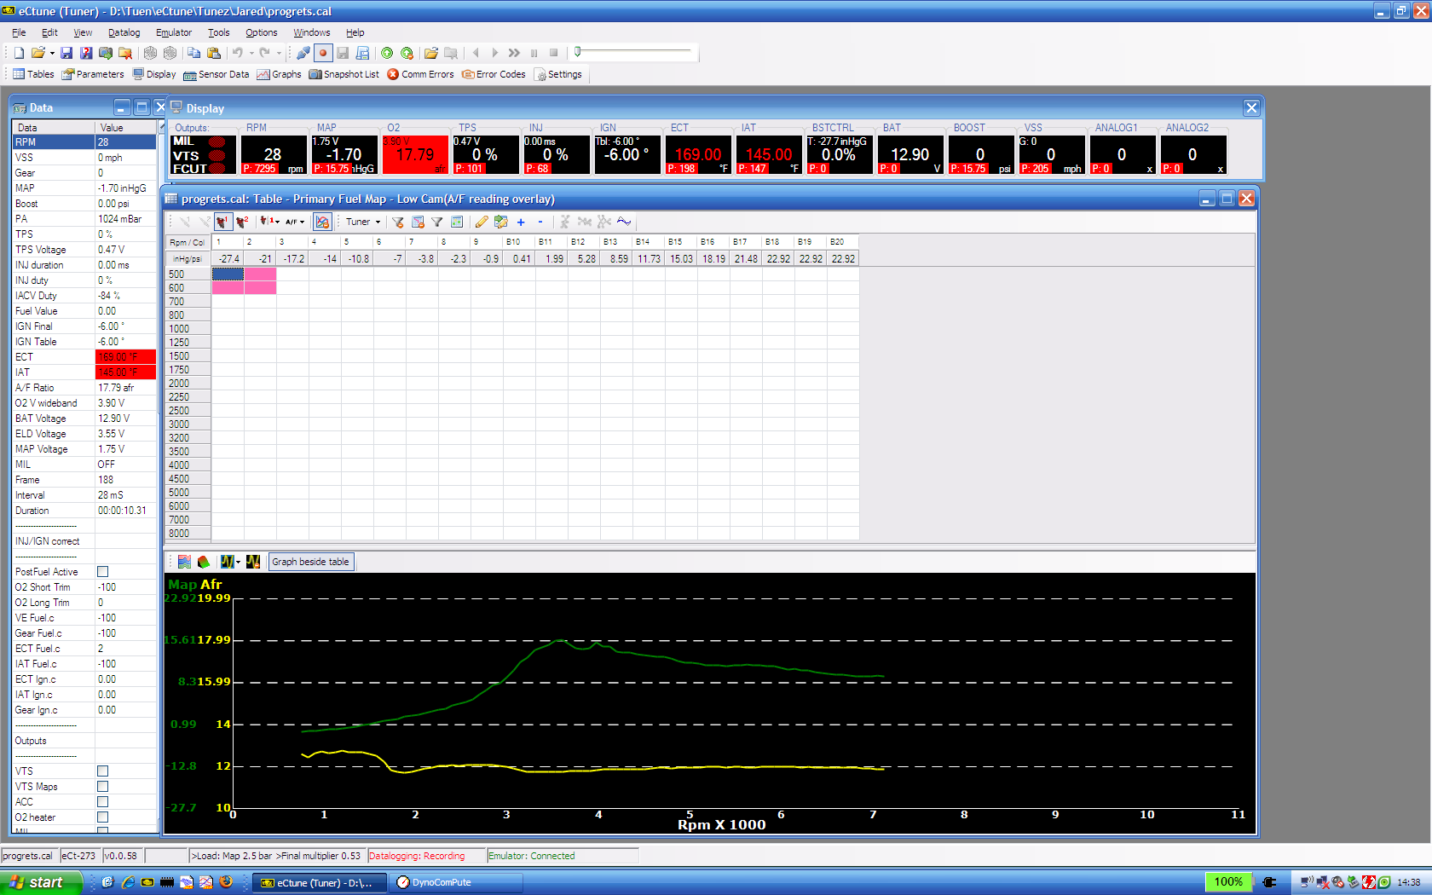Viewport: 1432px width, 895px height.
Task: Check the ACC output checkbox
Action: [x=102, y=802]
